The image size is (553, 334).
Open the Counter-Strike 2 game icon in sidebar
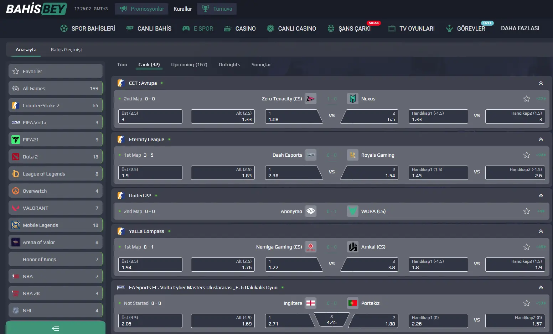[16, 105]
